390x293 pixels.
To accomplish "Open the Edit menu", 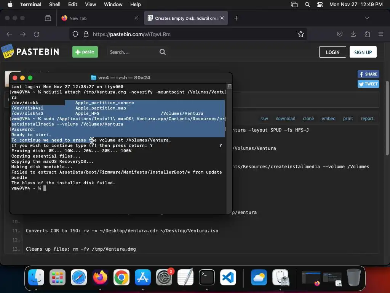I will click(x=72, y=4).
